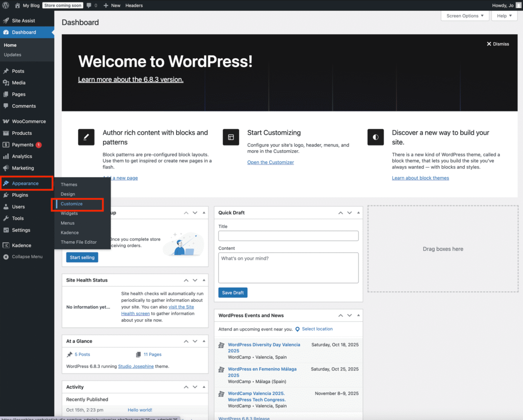Click the WordPress logo in admin bar
This screenshot has height=420, width=523.
pyautogui.click(x=6, y=5)
